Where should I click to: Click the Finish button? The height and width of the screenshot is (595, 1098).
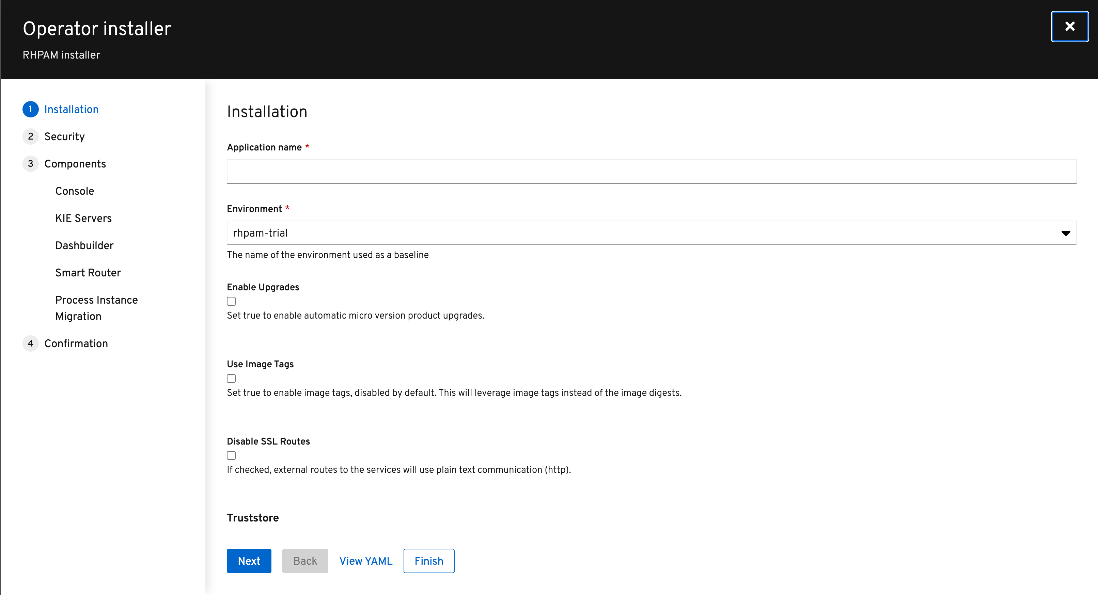pyautogui.click(x=429, y=561)
